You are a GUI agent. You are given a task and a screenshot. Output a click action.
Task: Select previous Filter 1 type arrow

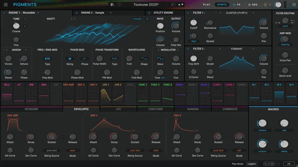click(220, 13)
